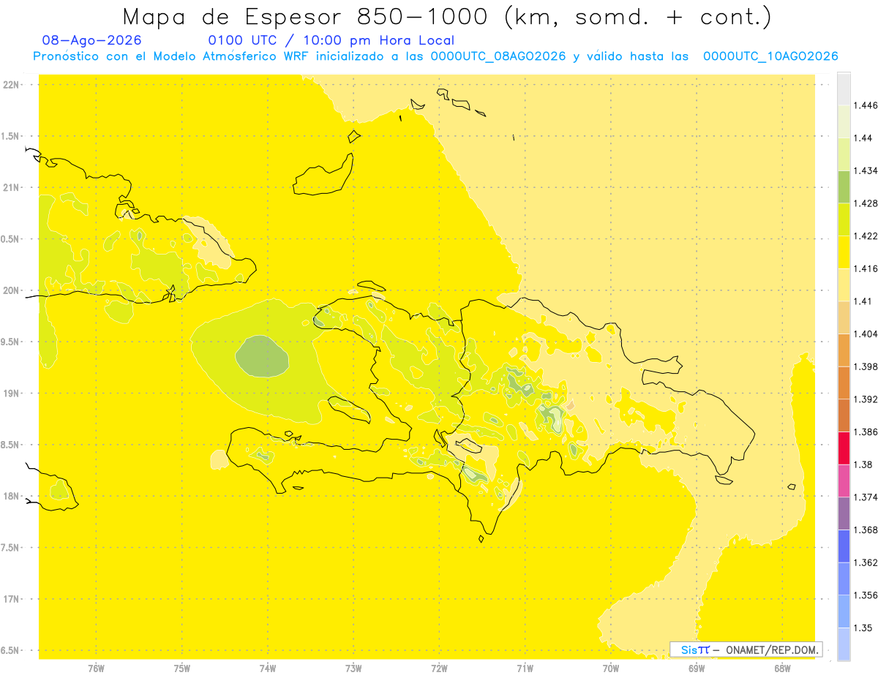878x678 pixels.
Task: Click the latitude label "22N"
Action: pos(11,85)
